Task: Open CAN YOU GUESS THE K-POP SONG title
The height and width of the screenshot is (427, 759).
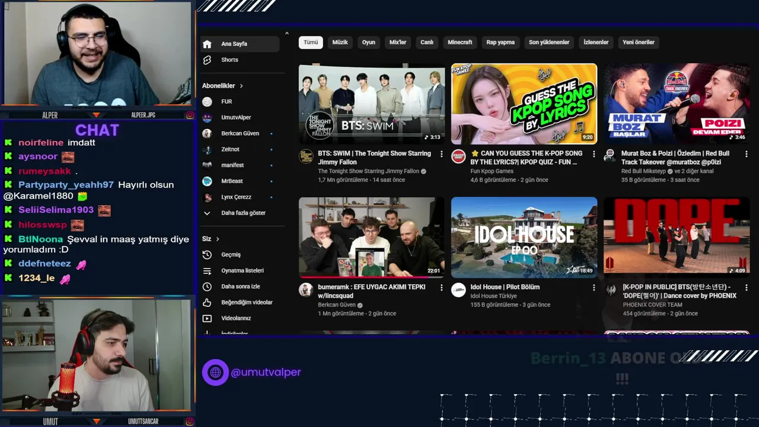Action: pos(527,158)
